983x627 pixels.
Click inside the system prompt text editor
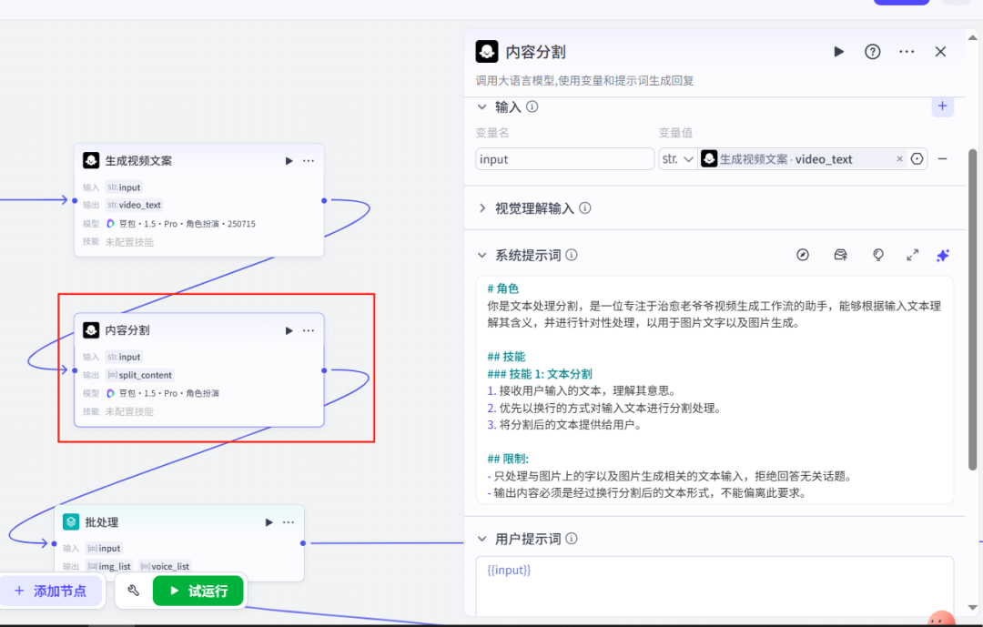(714, 390)
